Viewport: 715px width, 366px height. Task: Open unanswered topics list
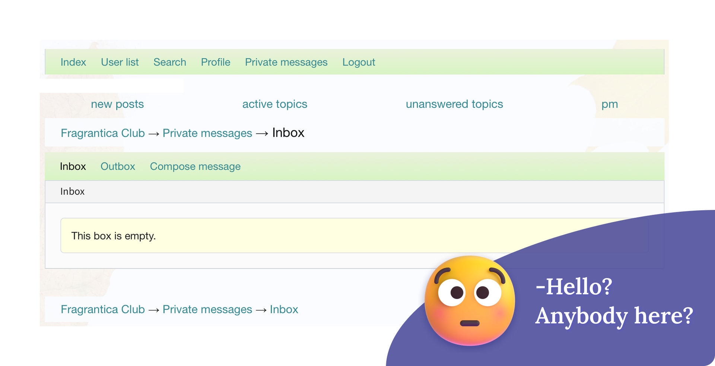pos(454,104)
